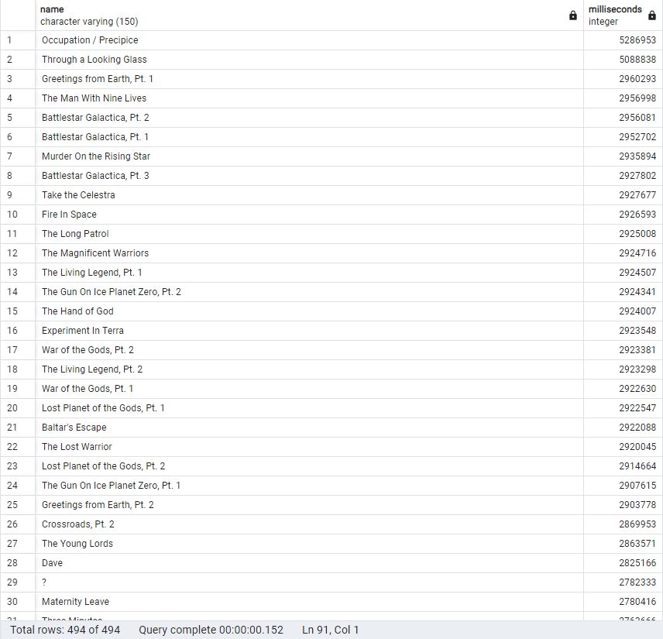Select 'The Gun On Ice Planet Zero, Pt. 1'
Viewport: 663px width, 639px height.
pyautogui.click(x=310, y=486)
